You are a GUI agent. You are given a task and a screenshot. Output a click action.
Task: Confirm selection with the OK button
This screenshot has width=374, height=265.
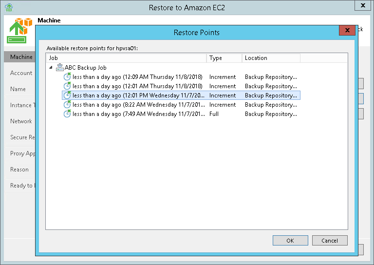click(290, 241)
